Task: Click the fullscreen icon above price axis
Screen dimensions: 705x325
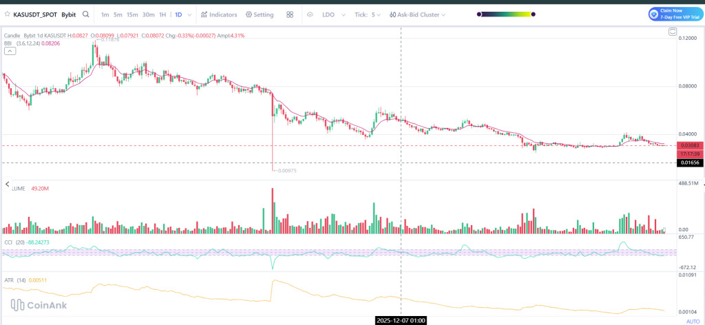Action: (x=673, y=32)
